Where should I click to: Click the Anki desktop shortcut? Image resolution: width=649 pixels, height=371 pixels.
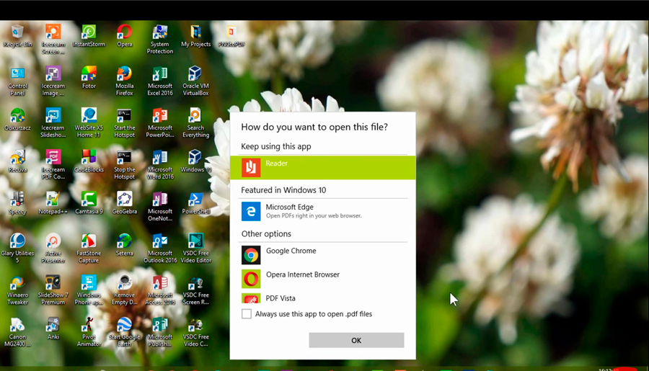(53, 328)
